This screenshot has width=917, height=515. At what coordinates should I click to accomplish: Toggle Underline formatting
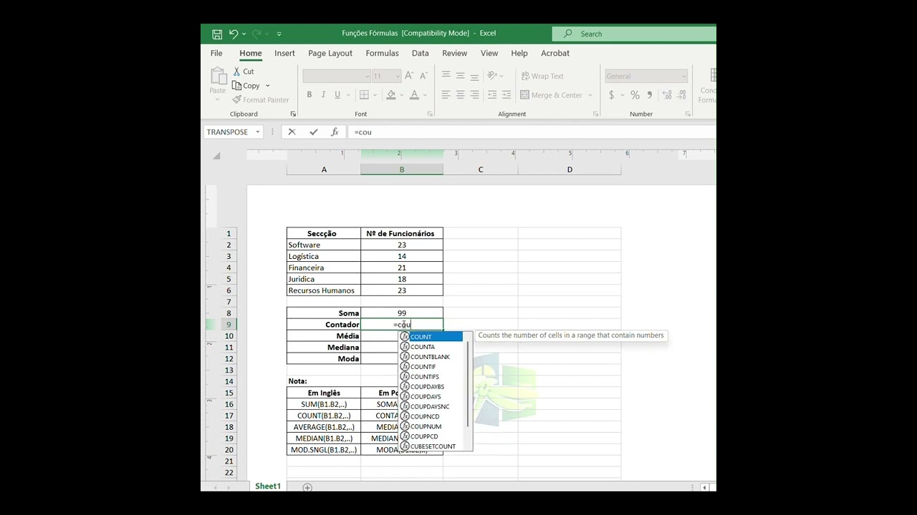pos(337,95)
